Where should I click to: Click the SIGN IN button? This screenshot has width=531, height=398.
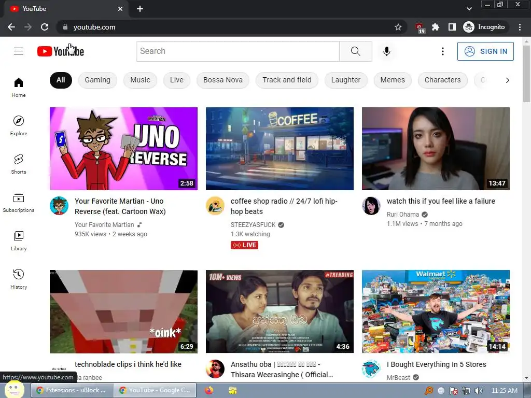485,51
